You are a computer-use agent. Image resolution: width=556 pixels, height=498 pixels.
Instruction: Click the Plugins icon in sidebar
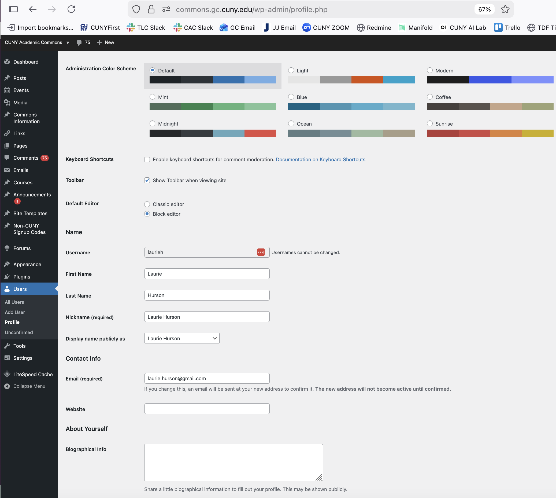coord(7,277)
